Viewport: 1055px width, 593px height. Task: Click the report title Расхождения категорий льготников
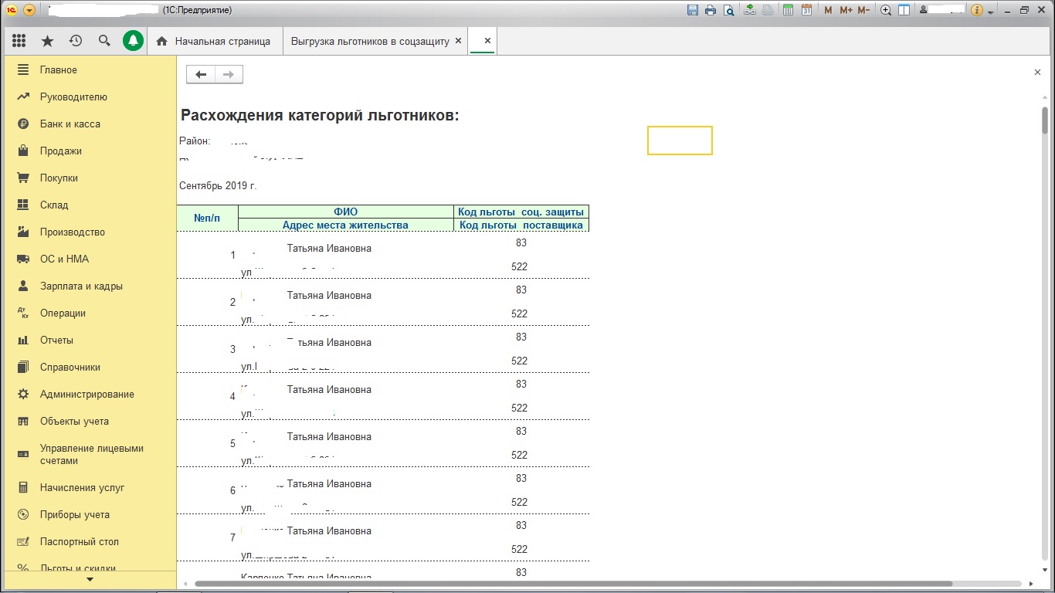point(320,116)
